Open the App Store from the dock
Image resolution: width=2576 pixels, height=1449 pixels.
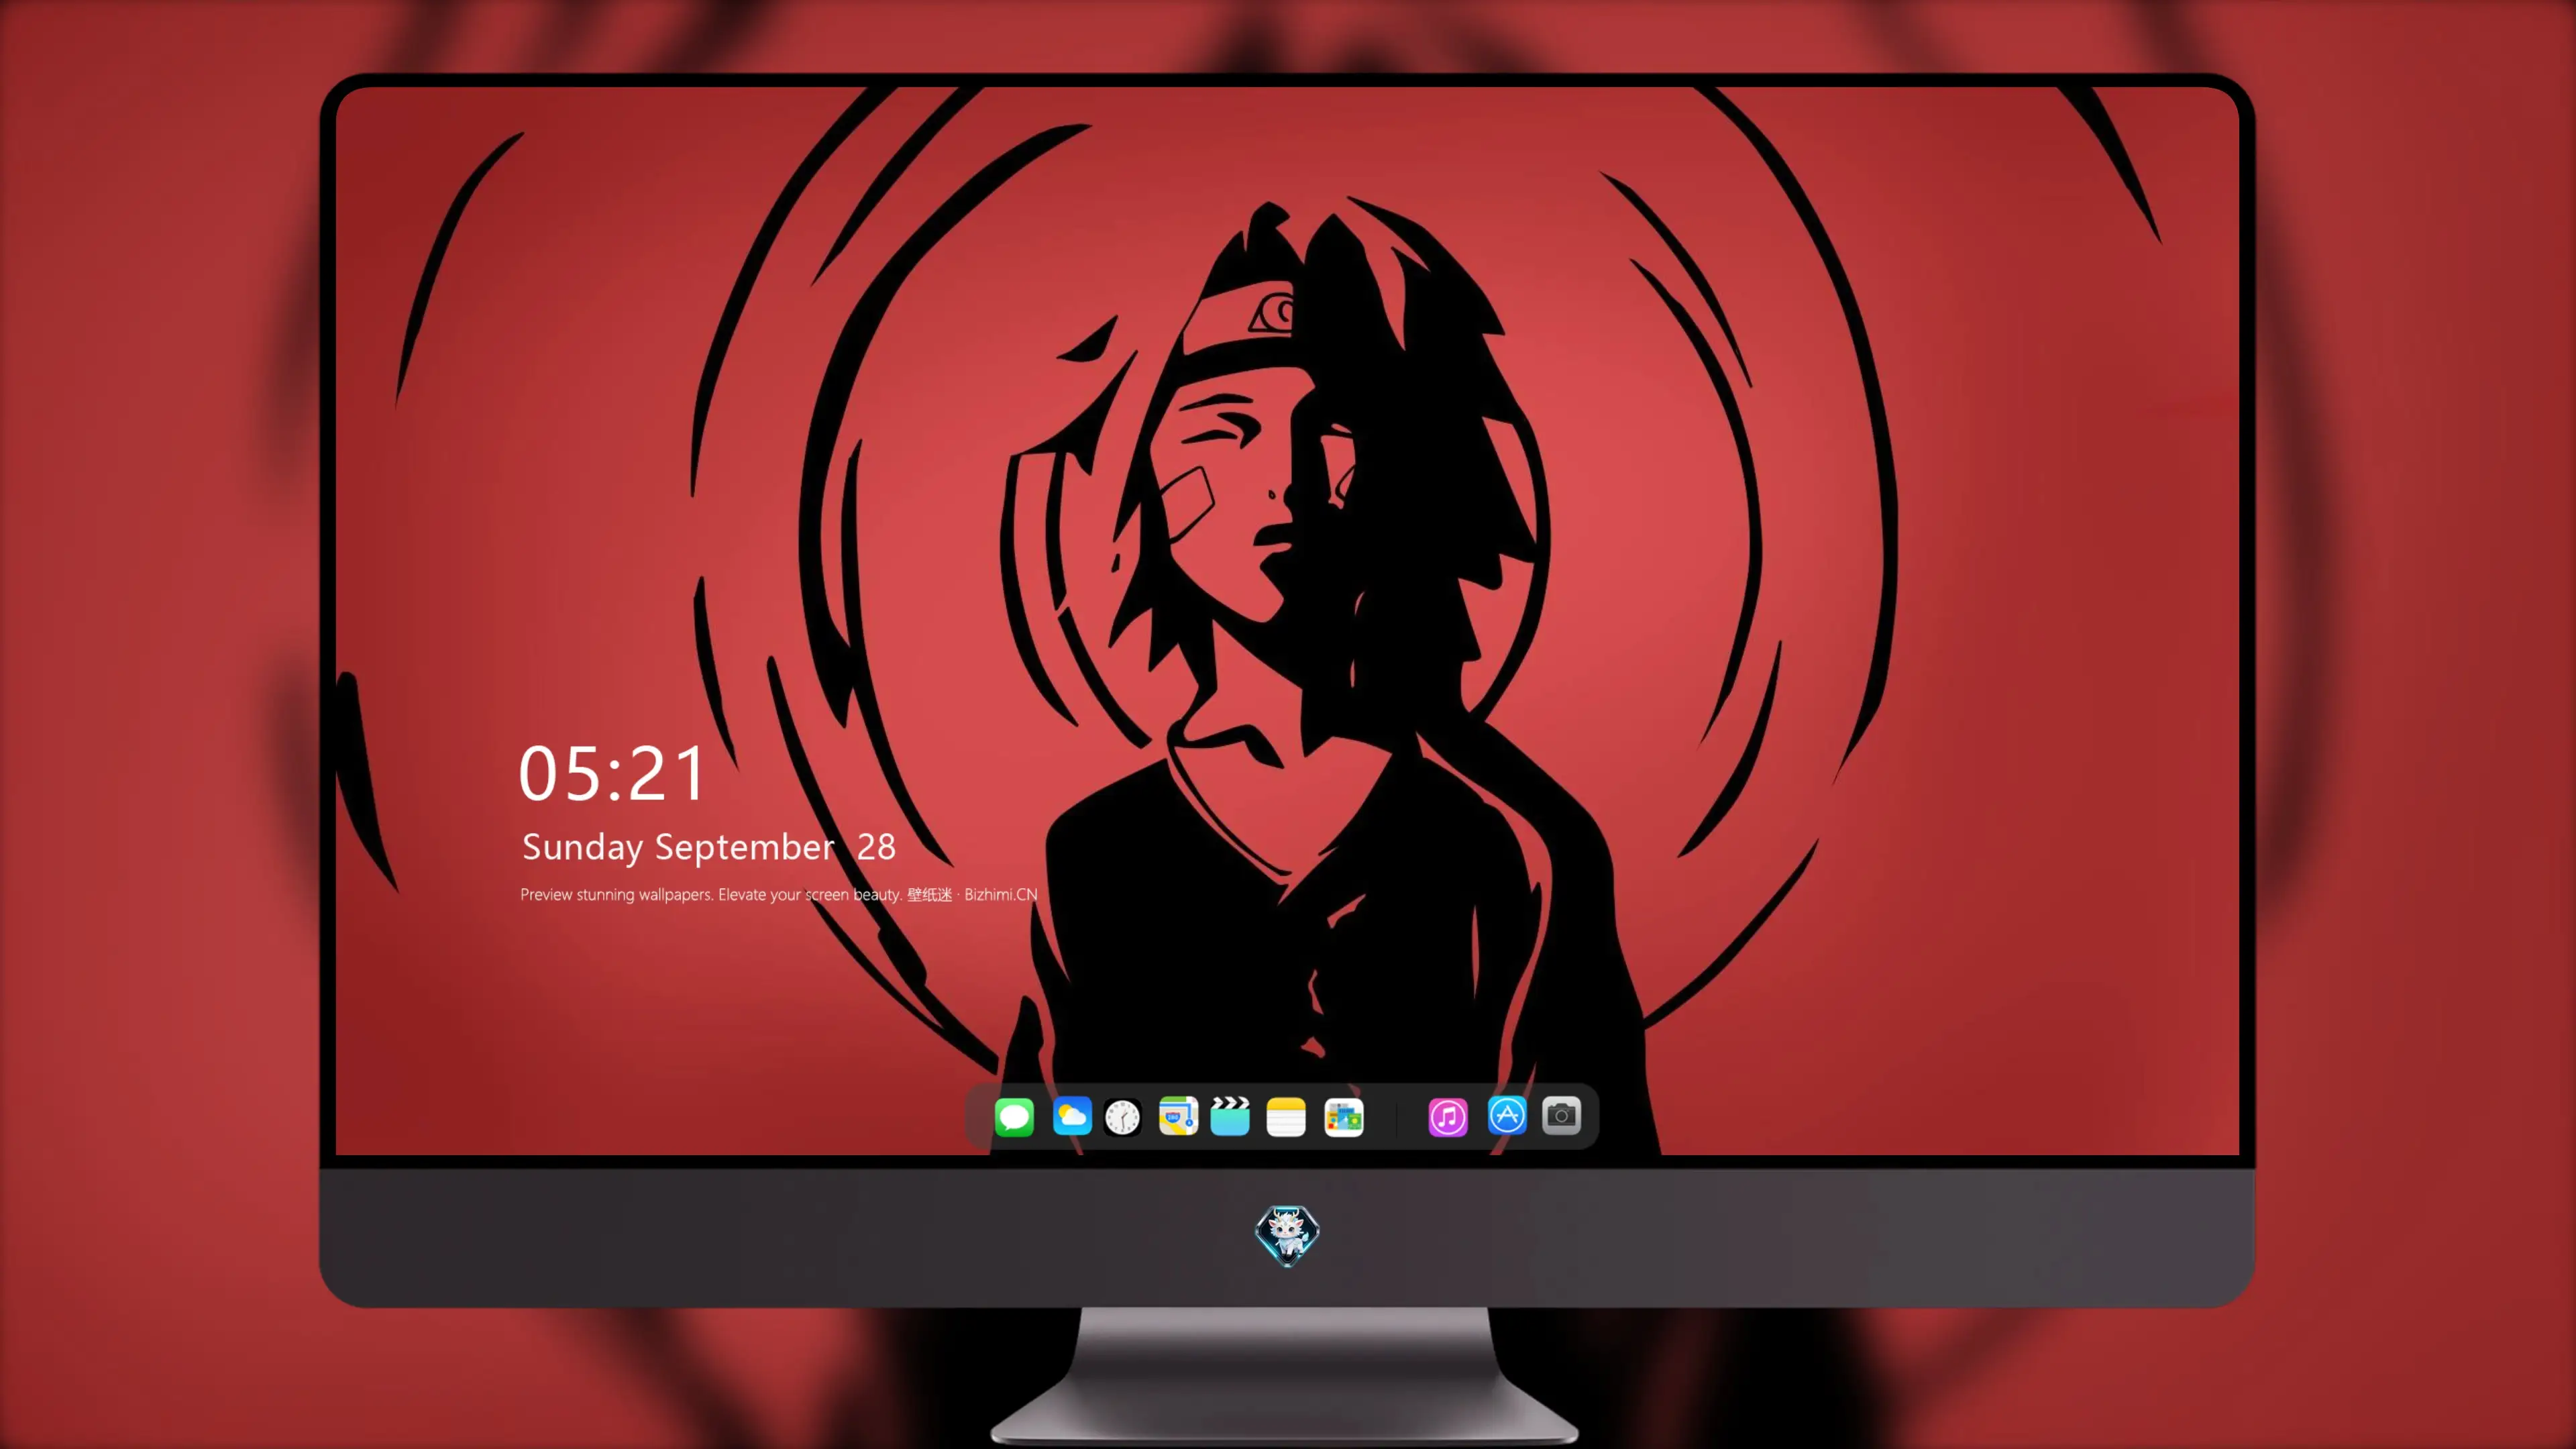[x=1507, y=1116]
